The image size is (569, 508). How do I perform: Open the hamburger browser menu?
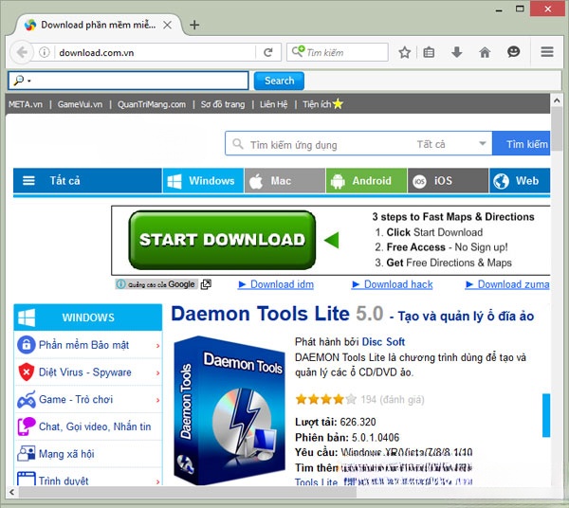pyautogui.click(x=547, y=52)
